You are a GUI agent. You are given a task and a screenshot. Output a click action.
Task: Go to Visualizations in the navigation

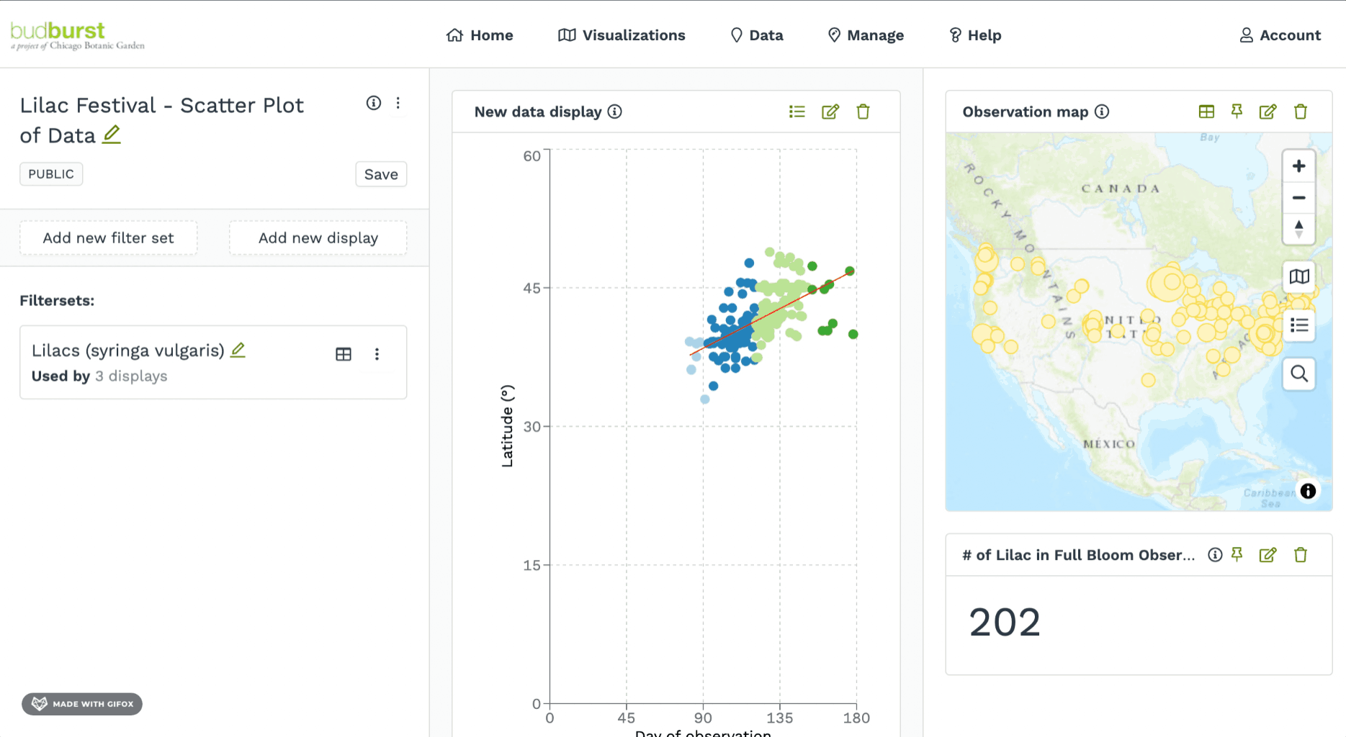[x=622, y=35]
